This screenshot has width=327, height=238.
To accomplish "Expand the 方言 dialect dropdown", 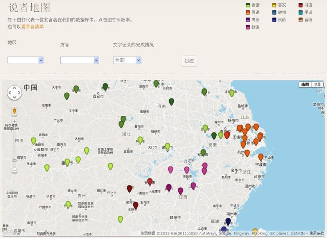I will (x=79, y=60).
